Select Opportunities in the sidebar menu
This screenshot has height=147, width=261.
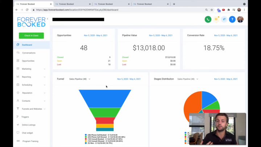(28, 61)
